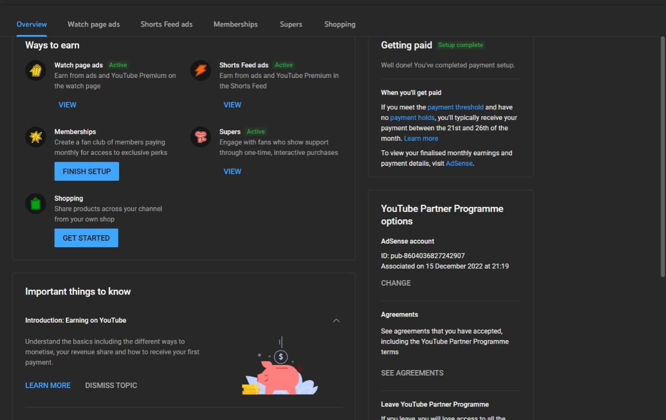The image size is (666, 420).
Task: Click Change under AdSense account
Action: 395,283
